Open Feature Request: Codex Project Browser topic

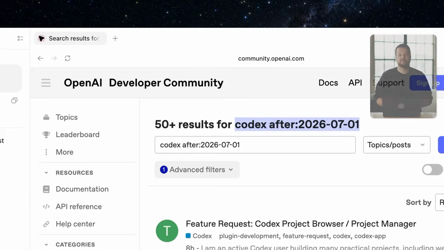(301, 224)
